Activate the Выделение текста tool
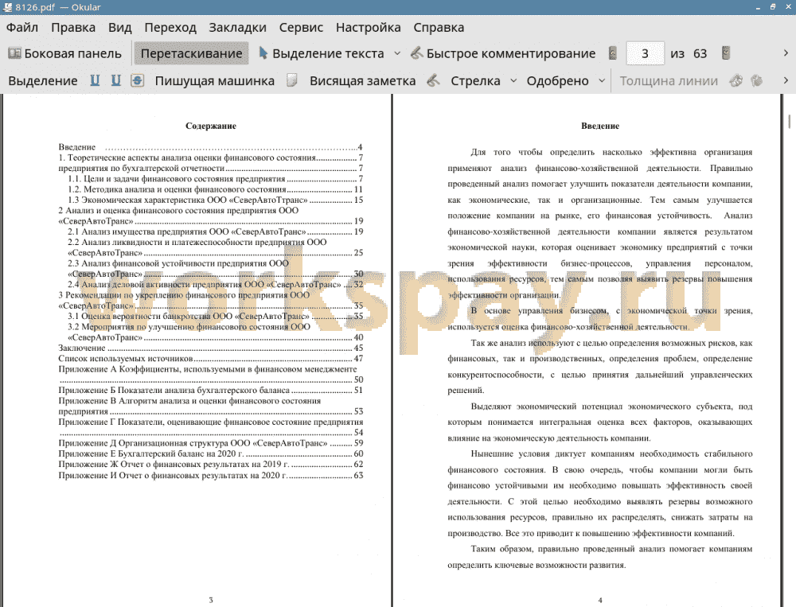796x607 pixels. point(321,53)
